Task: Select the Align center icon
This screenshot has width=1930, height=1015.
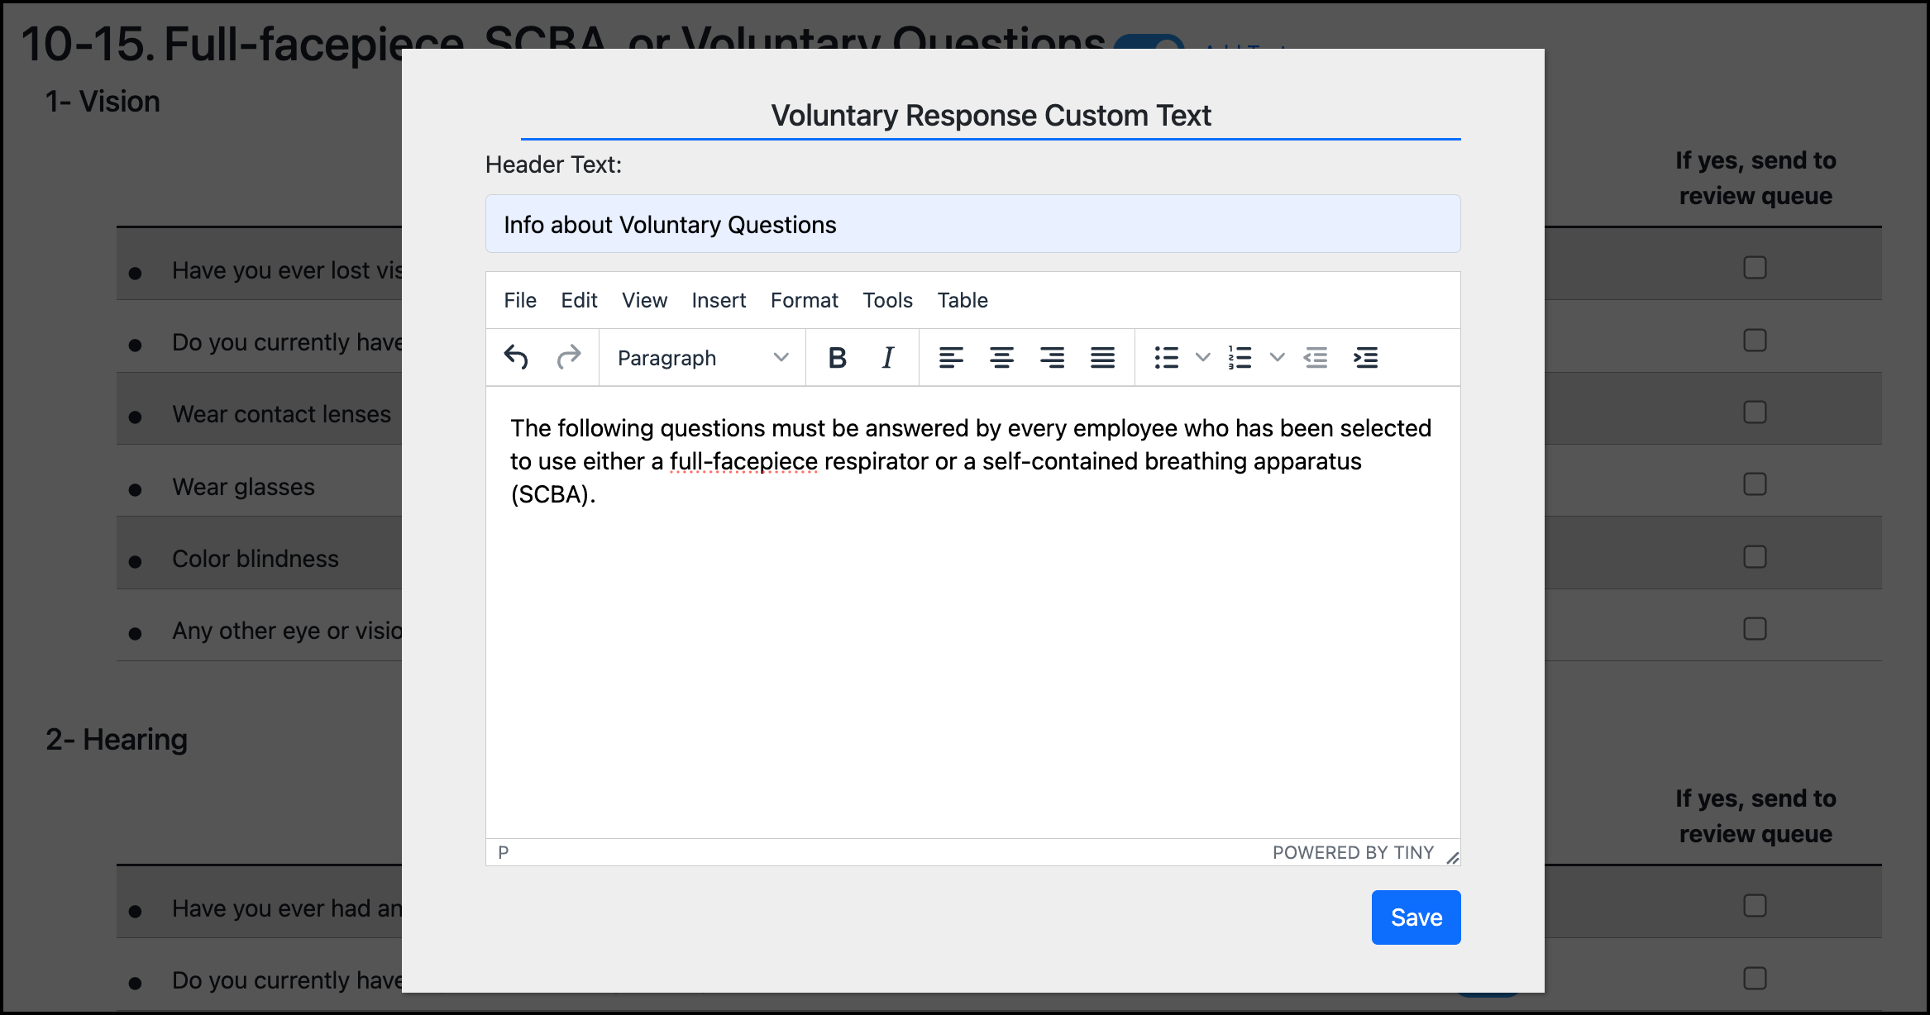Action: (x=1002, y=357)
